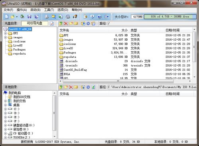Click the gear settings icon in local directory toolbar
The width and height of the screenshot is (199, 146).
(88, 87)
